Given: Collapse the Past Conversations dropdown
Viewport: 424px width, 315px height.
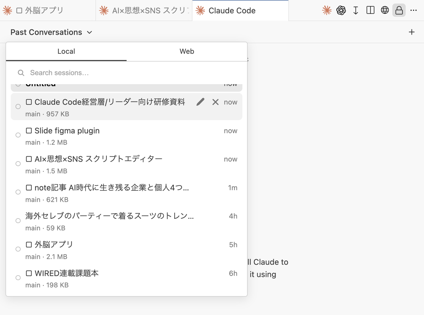Looking at the screenshot, I should (x=51, y=32).
